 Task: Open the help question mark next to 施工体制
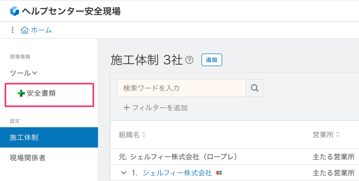[189, 60]
